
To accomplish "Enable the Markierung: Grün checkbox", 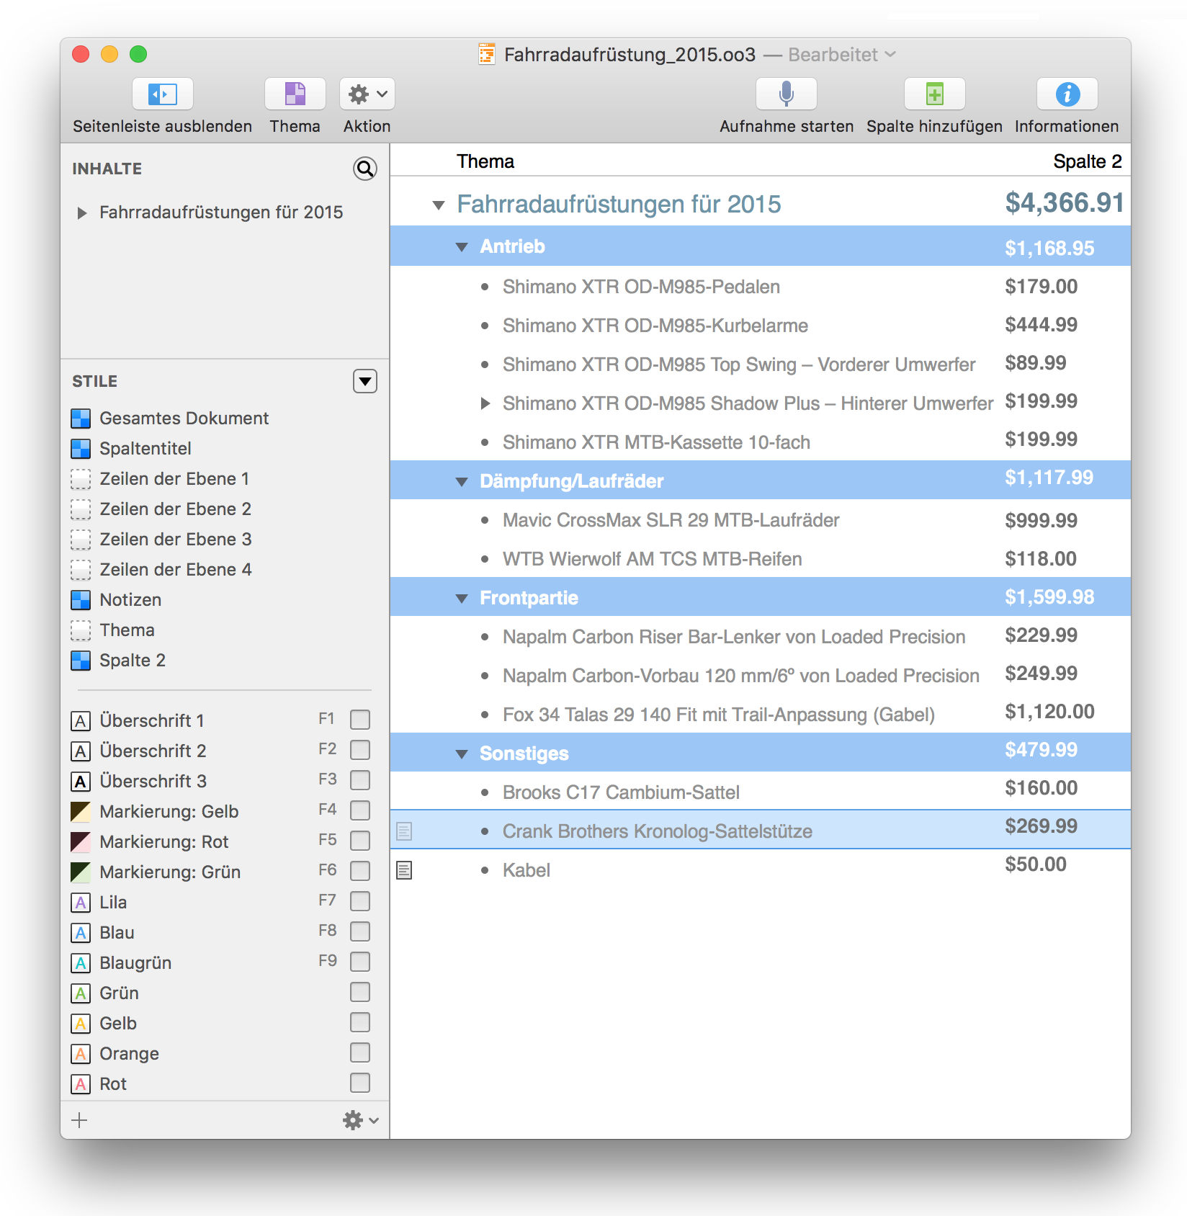I will tap(360, 871).
